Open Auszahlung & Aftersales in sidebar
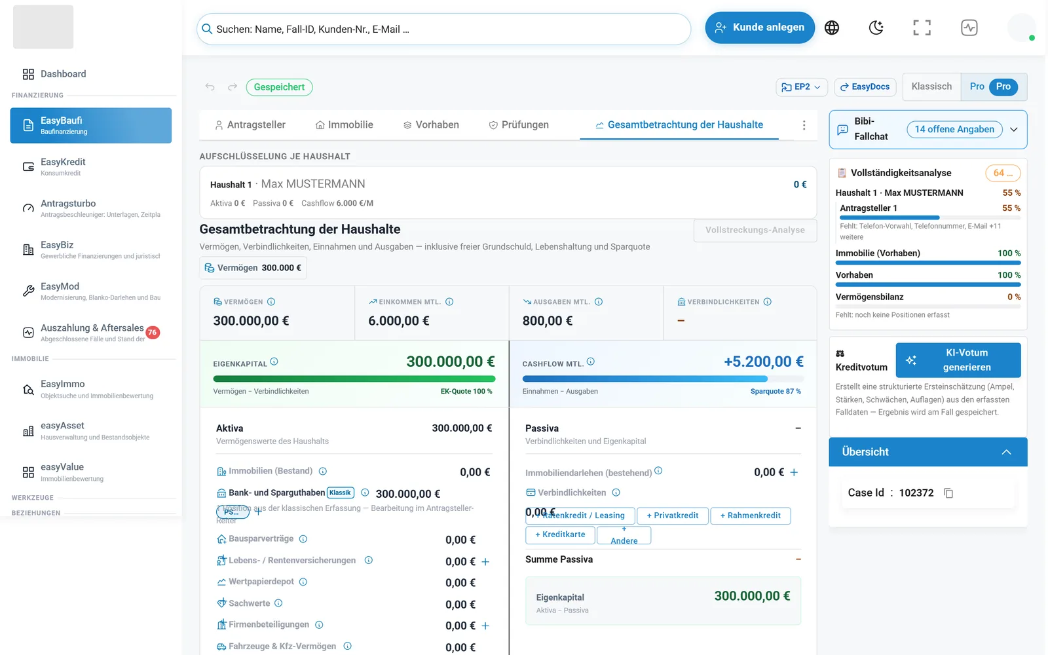This screenshot has width=1048, height=655. click(91, 332)
